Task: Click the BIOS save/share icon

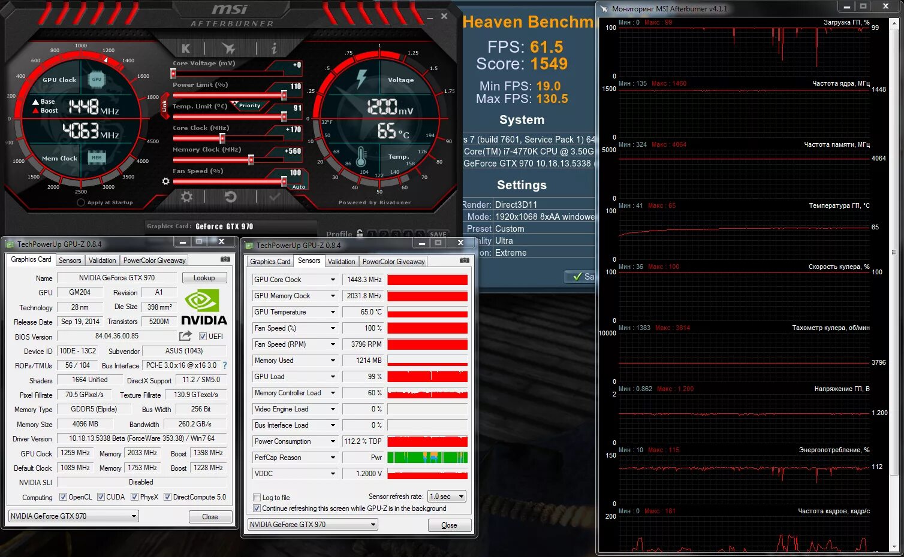Action: (x=186, y=336)
